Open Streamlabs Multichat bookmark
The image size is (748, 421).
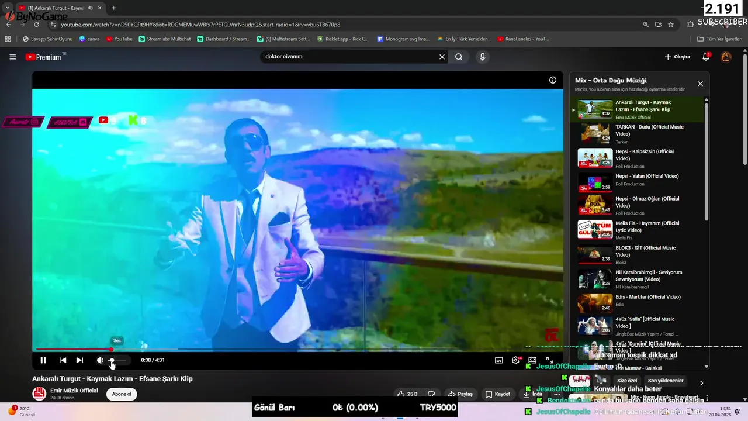click(165, 39)
